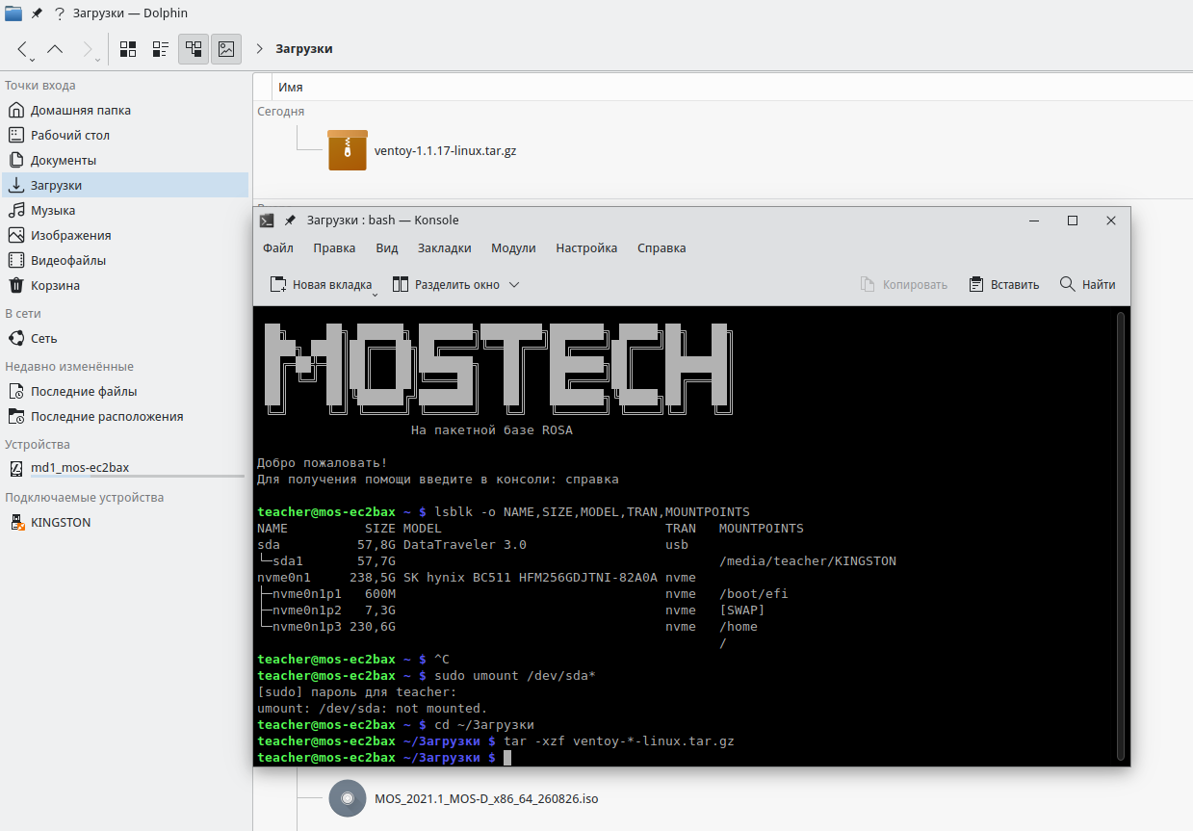Open Домашняя папка in Places panel

[x=125, y=110]
